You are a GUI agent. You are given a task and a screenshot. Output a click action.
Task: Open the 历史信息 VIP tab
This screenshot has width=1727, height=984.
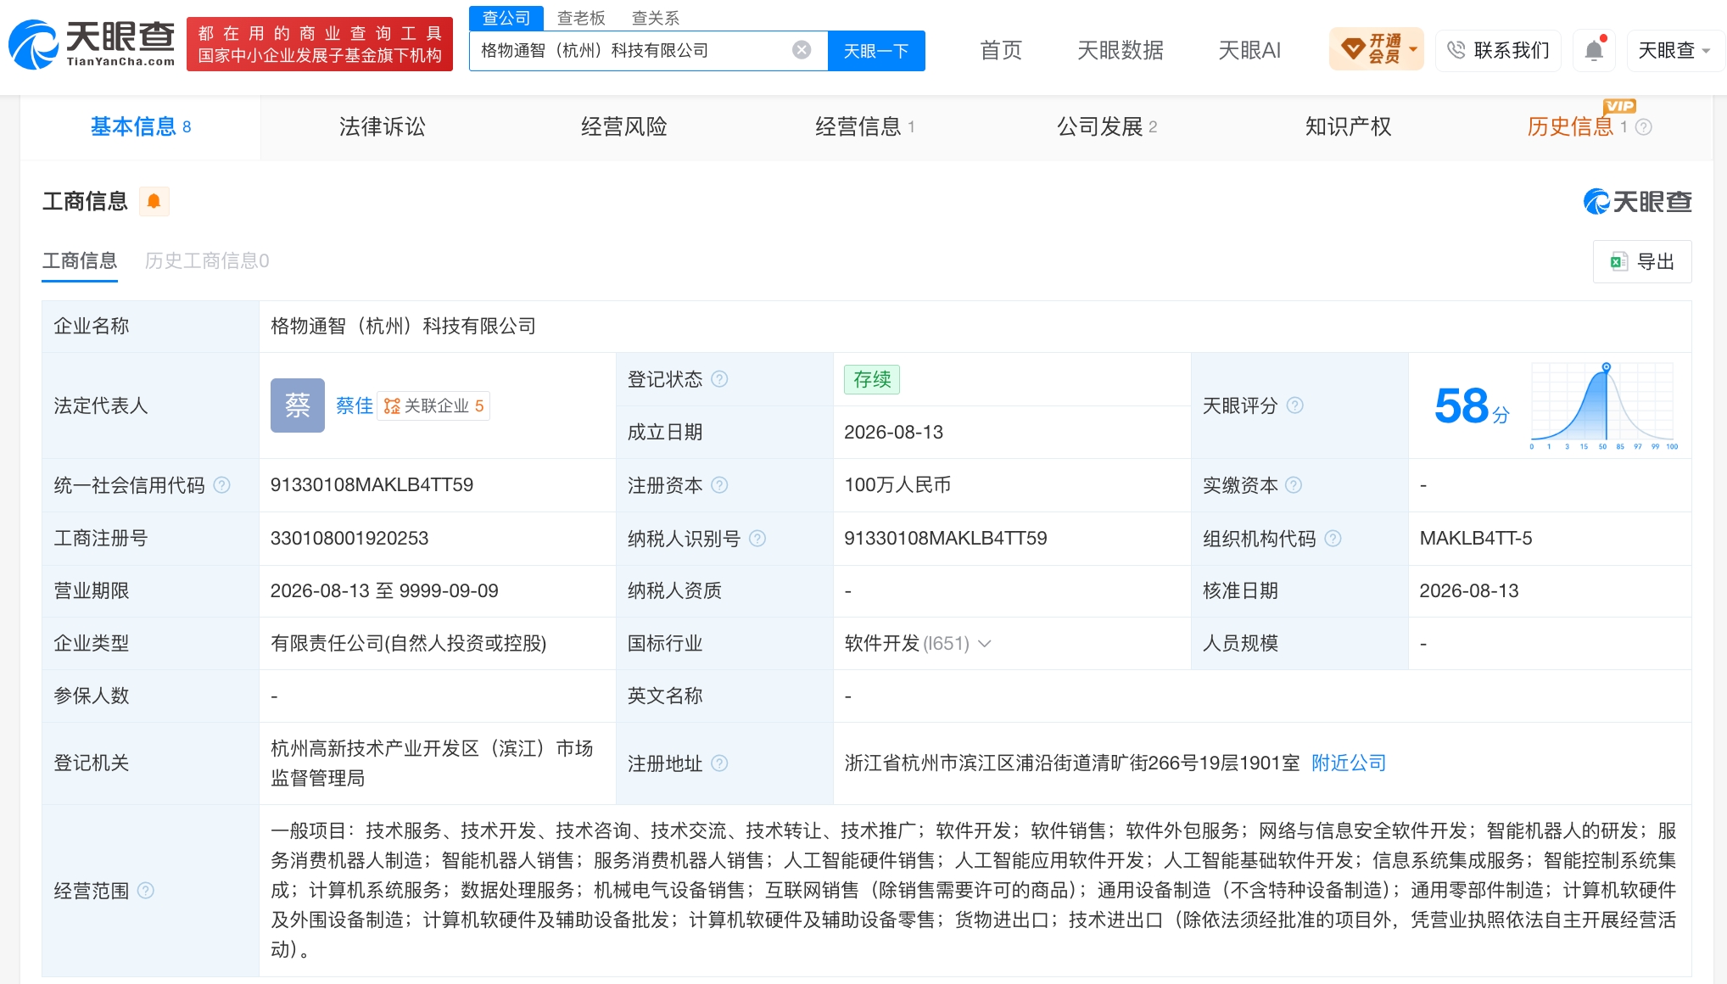[x=1576, y=127]
